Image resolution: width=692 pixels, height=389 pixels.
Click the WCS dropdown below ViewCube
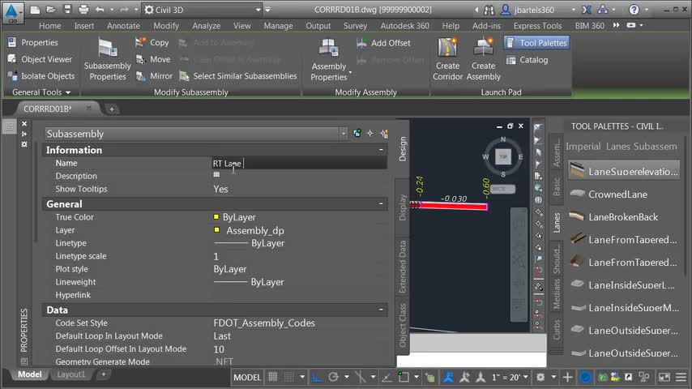click(x=502, y=189)
